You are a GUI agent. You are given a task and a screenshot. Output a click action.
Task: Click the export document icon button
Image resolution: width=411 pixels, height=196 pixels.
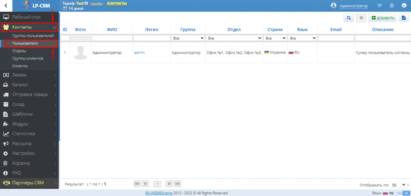(404, 18)
